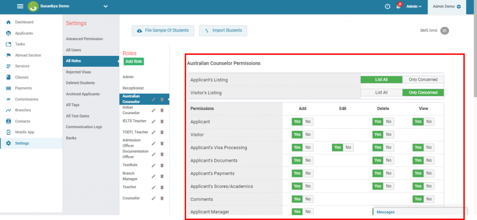Set Applicant's Listing to Only Concerned

423,80
